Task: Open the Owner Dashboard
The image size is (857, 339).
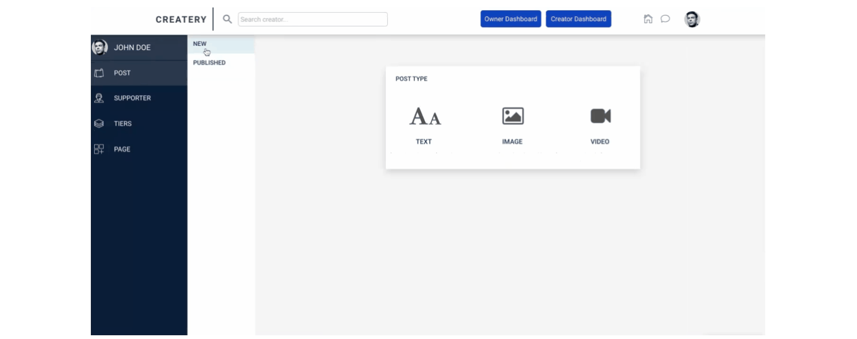Action: (510, 19)
